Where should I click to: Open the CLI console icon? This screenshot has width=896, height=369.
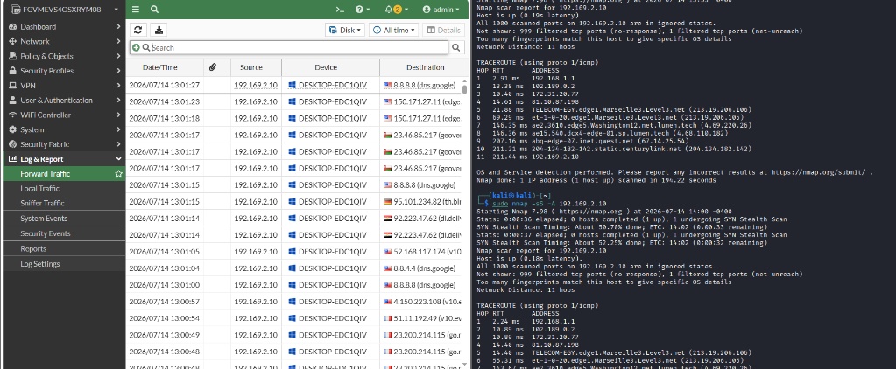pyautogui.click(x=340, y=10)
